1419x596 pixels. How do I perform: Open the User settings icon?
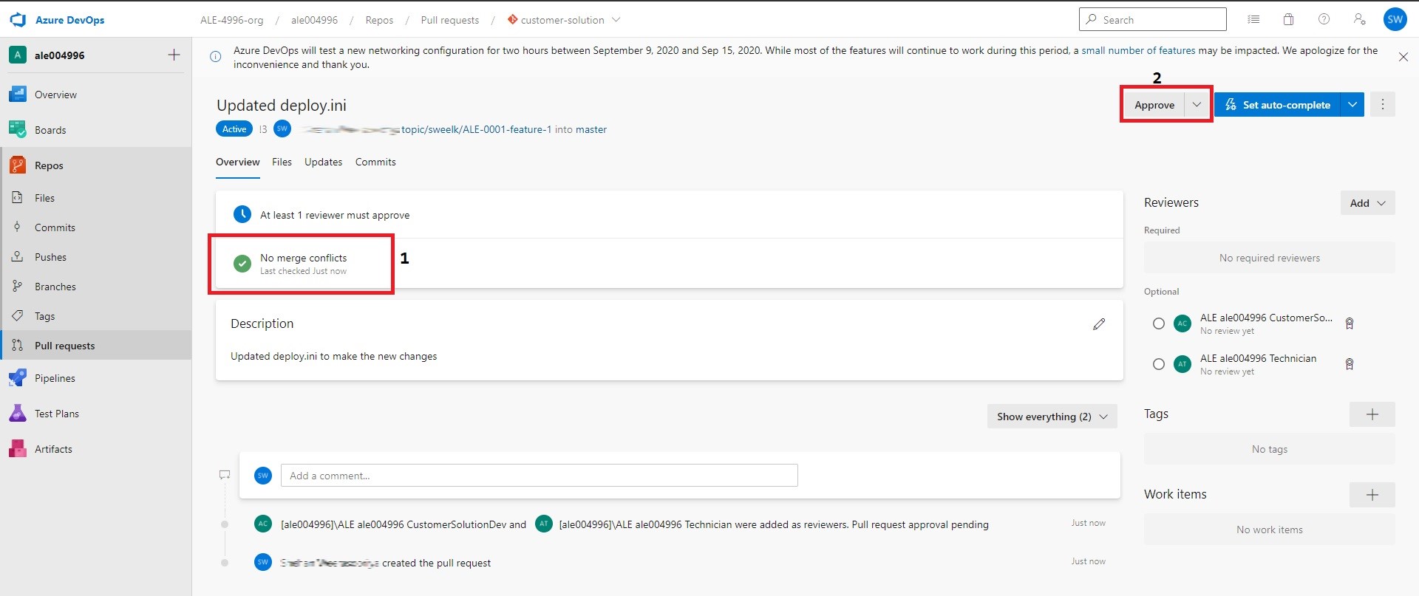pos(1359,19)
